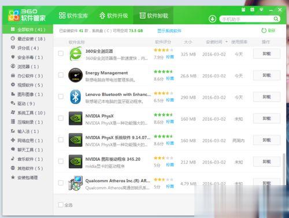Open the 软件宝库 software library tab
Screen dimensions: 289x218
click(73, 16)
